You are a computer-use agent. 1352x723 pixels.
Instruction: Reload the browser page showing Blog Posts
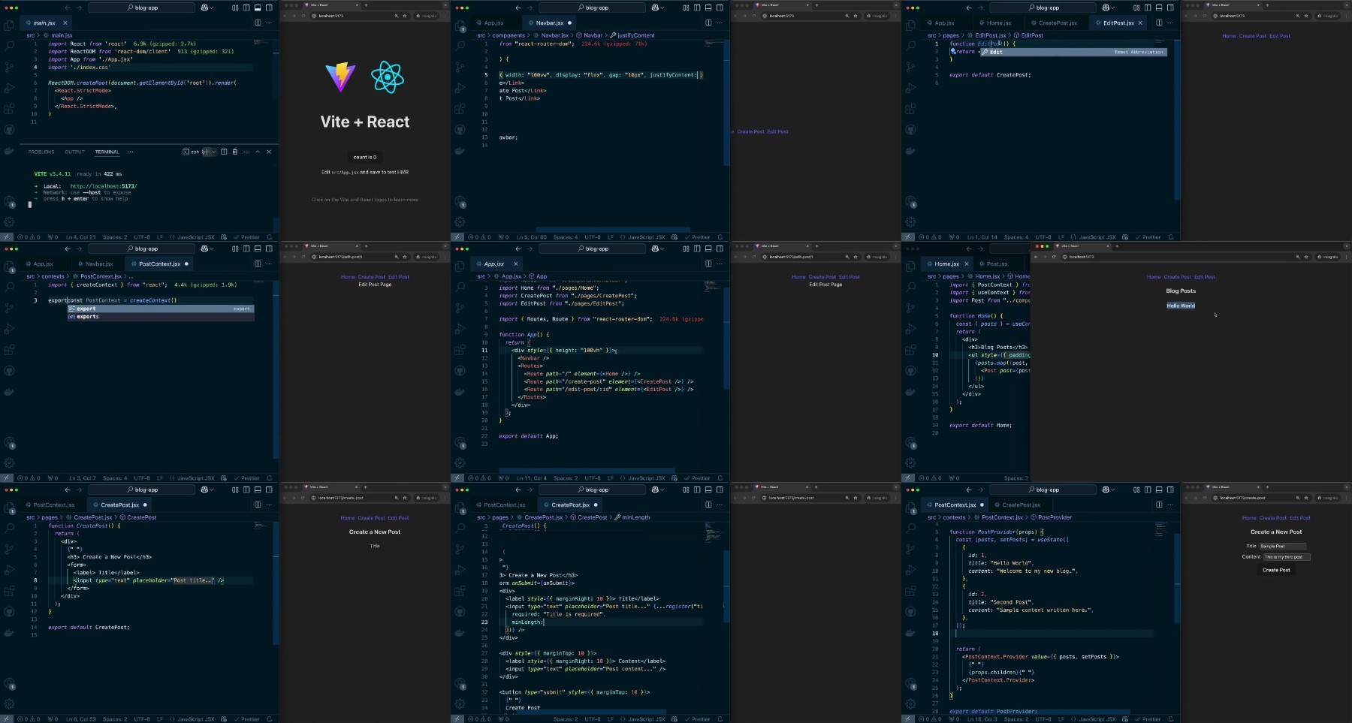pyautogui.click(x=1054, y=257)
